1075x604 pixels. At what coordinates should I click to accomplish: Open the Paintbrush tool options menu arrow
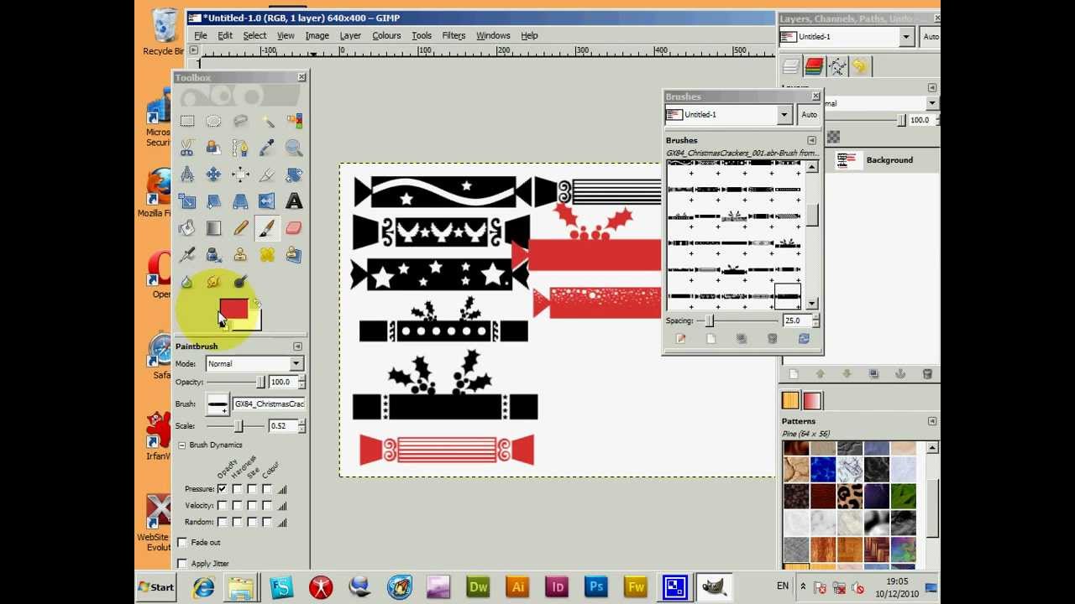[297, 346]
